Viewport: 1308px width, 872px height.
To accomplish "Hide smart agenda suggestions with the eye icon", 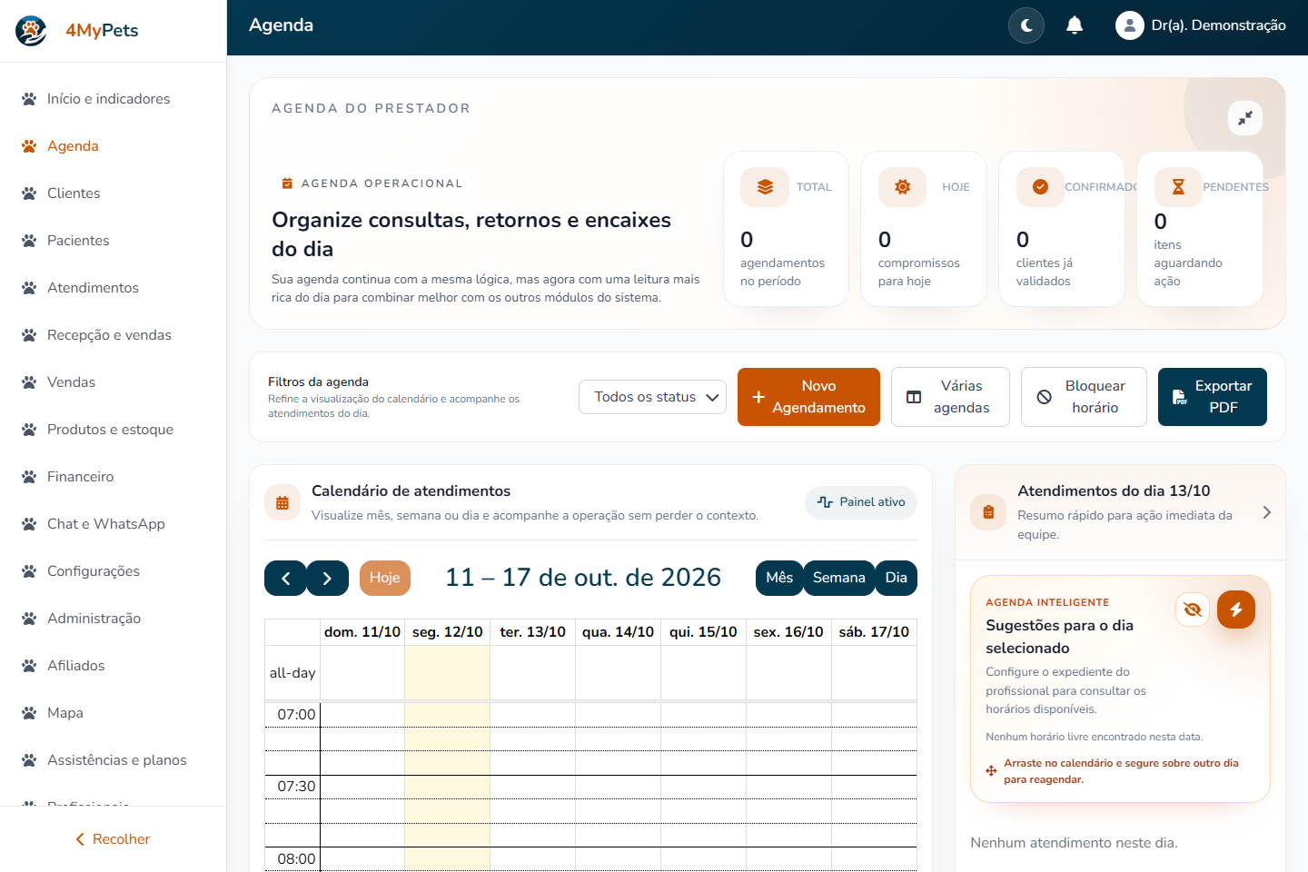I will (1193, 609).
